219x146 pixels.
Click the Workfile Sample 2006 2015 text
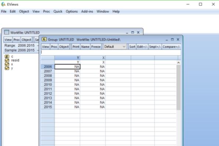tap(20, 50)
